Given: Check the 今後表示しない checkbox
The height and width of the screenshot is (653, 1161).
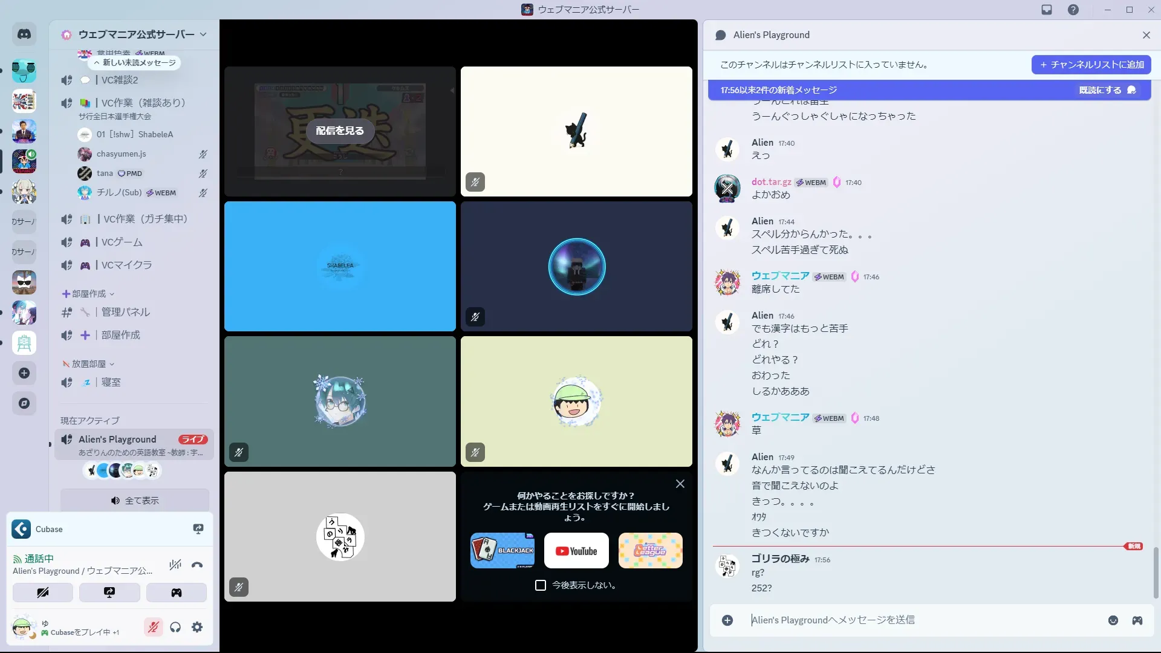Looking at the screenshot, I should point(541,585).
